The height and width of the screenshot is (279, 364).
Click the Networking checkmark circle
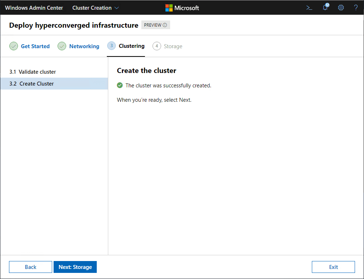click(62, 46)
